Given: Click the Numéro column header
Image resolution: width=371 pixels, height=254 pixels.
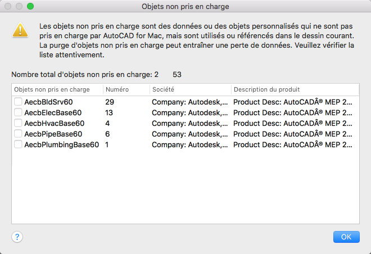Looking at the screenshot, I should 126,89.
